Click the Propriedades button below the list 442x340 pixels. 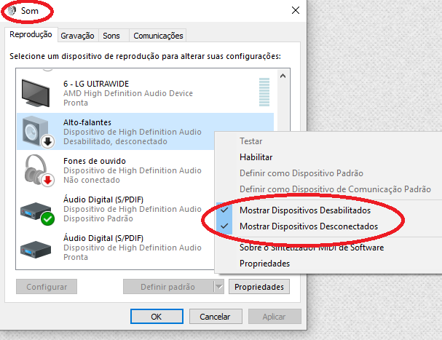point(259,287)
